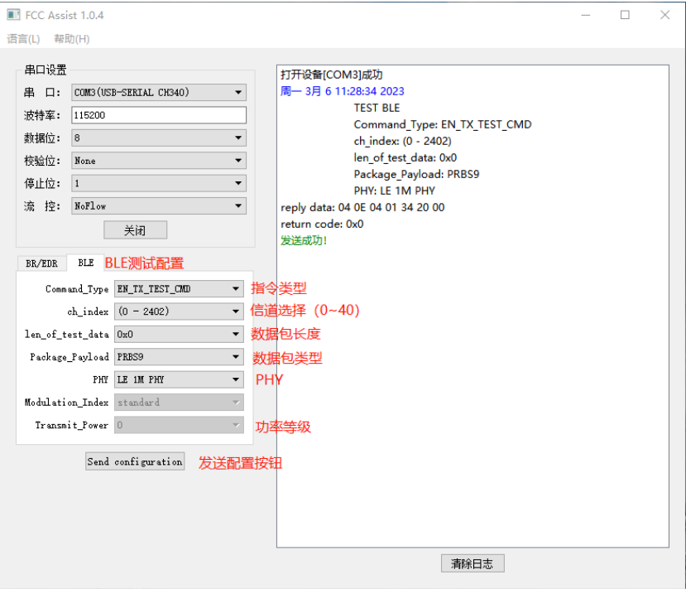Open the Command_Type dropdown EN_TX_TEST_CMD
The height and width of the screenshot is (589, 686).
click(x=179, y=289)
